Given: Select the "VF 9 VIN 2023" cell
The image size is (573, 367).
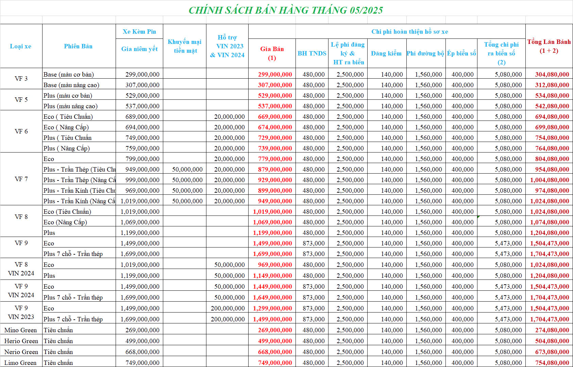Looking at the screenshot, I should [21, 313].
